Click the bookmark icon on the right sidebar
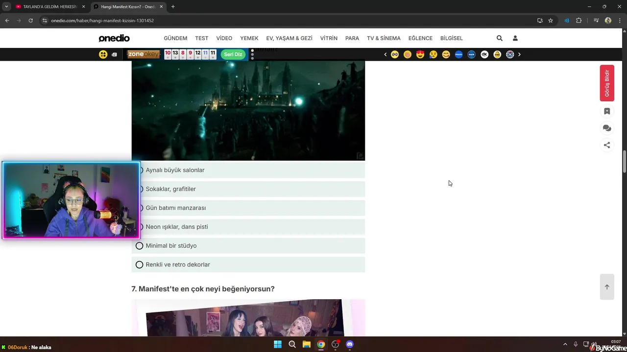Viewport: 627px width, 352px height. pos(607,111)
